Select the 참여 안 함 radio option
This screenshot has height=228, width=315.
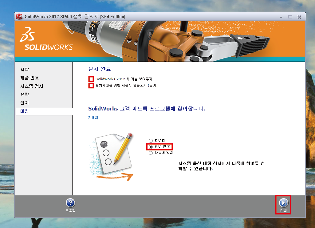pos(151,147)
